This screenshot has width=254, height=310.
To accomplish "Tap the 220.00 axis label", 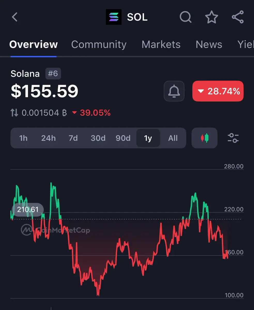I will click(x=234, y=209).
